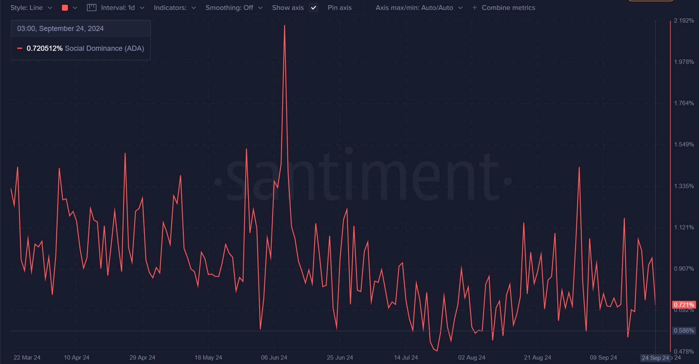This screenshot has width=699, height=364.
Task: Click the 0.586% horizontal line axis label
Action: click(x=684, y=331)
